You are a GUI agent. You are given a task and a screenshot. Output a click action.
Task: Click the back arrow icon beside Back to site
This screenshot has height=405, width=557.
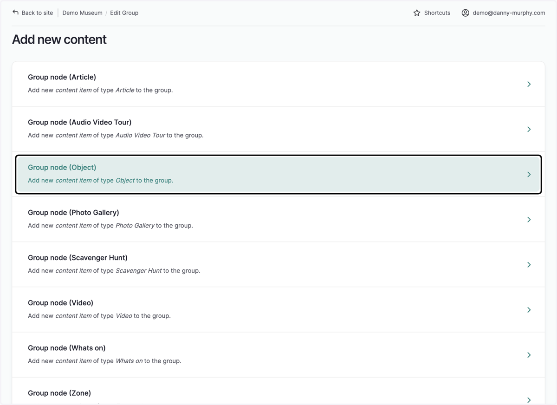click(15, 13)
